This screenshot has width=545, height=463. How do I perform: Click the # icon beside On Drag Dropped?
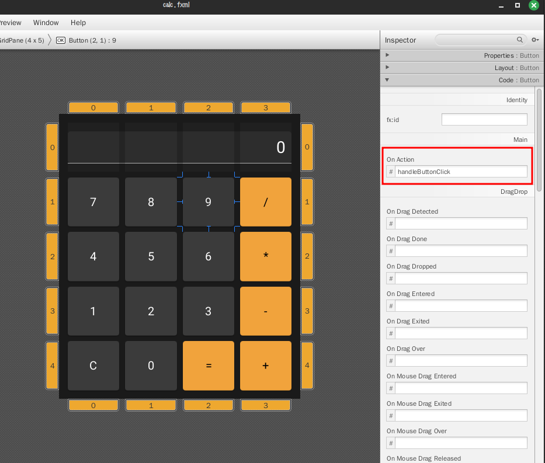pos(391,279)
